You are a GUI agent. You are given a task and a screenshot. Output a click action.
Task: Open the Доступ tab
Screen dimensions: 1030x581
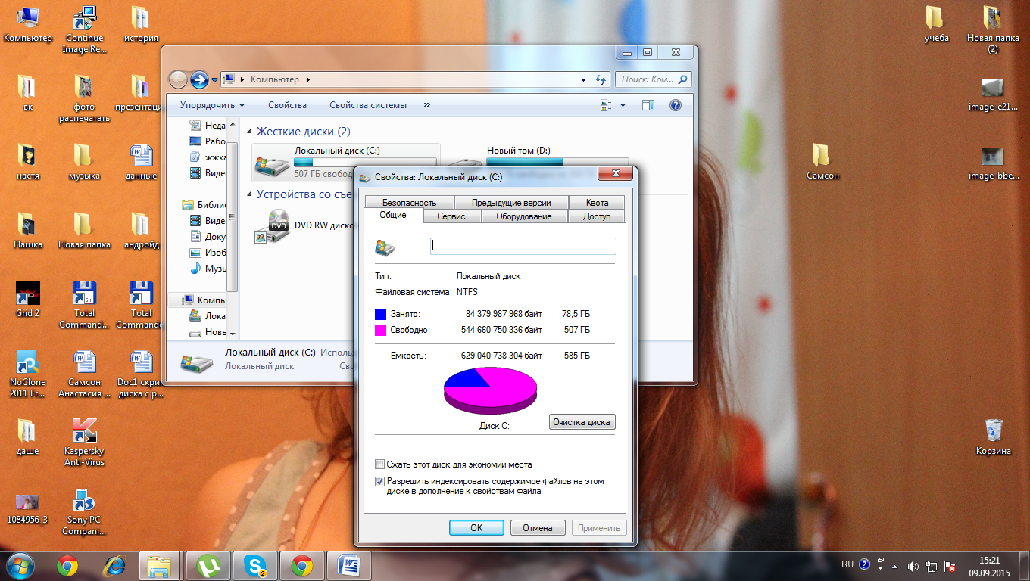[597, 216]
